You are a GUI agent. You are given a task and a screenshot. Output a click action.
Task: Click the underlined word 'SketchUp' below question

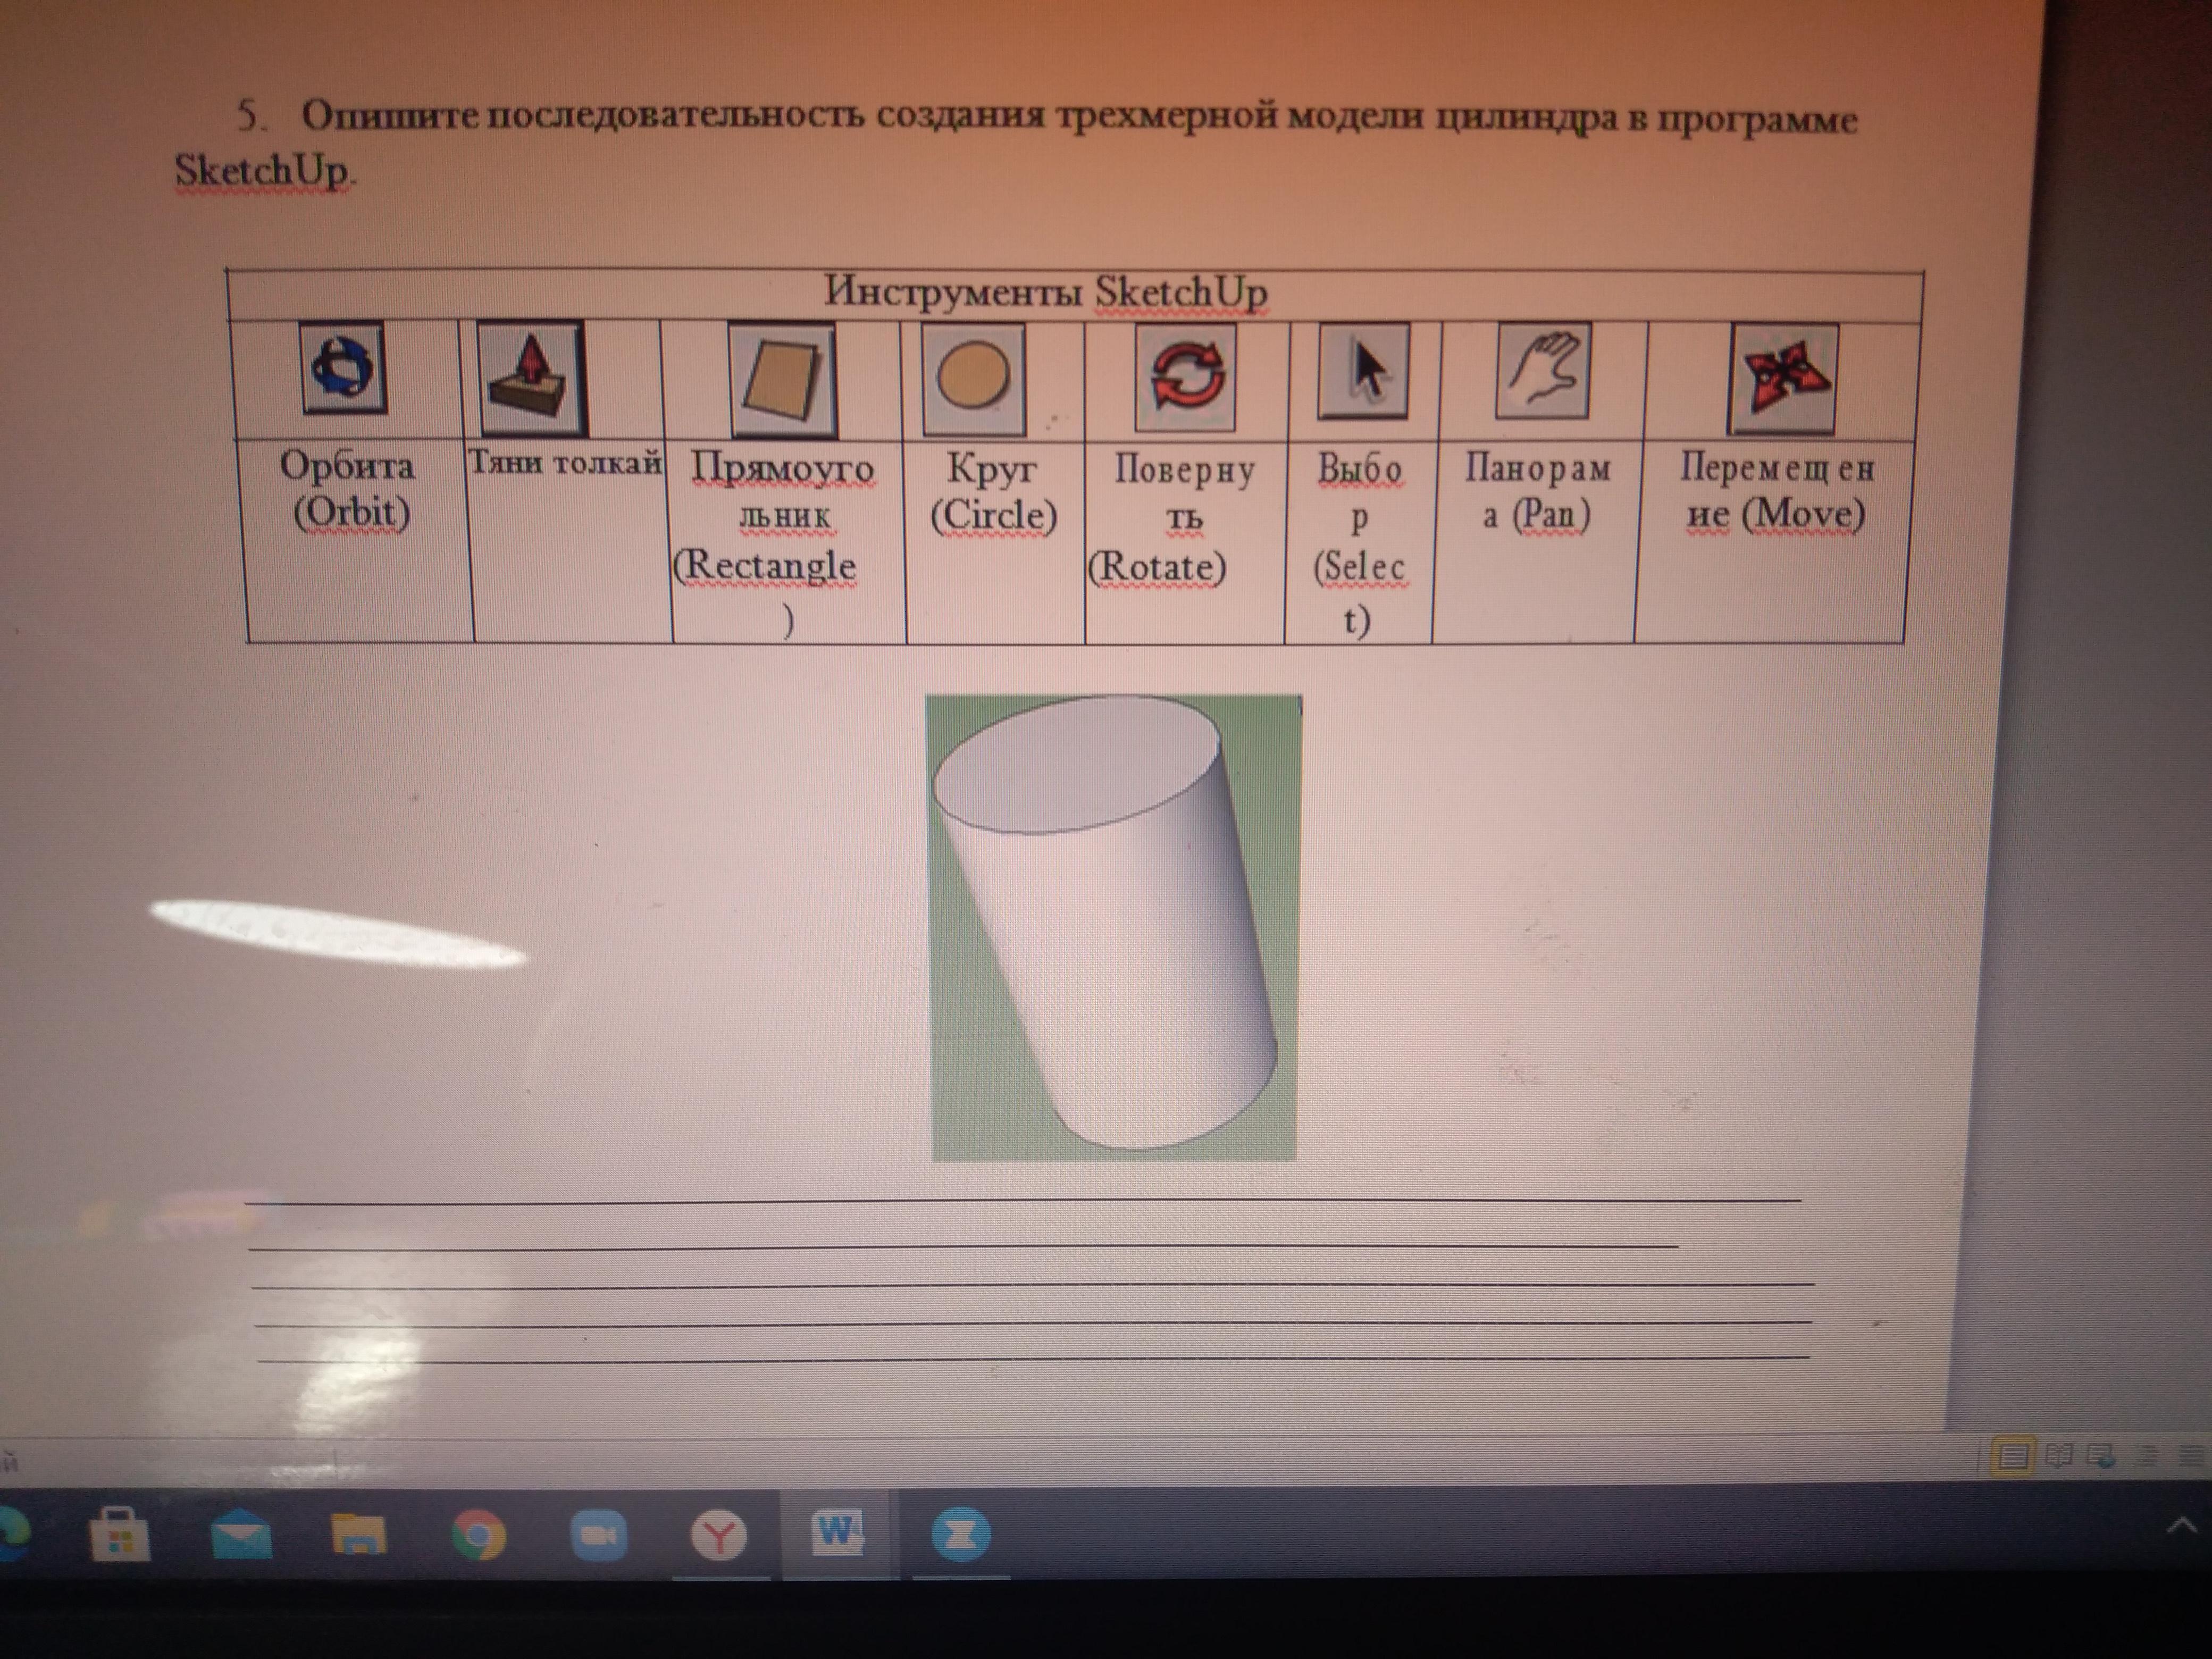262,171
